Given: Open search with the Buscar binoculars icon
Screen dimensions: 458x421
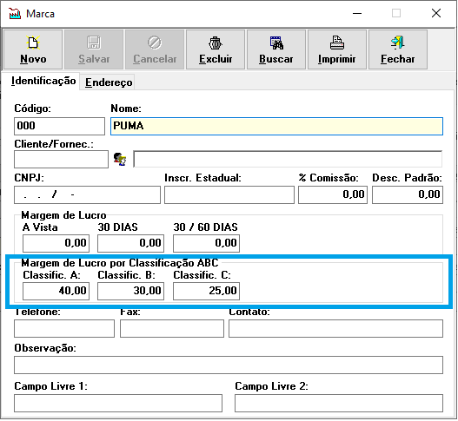Looking at the screenshot, I should click(x=276, y=43).
